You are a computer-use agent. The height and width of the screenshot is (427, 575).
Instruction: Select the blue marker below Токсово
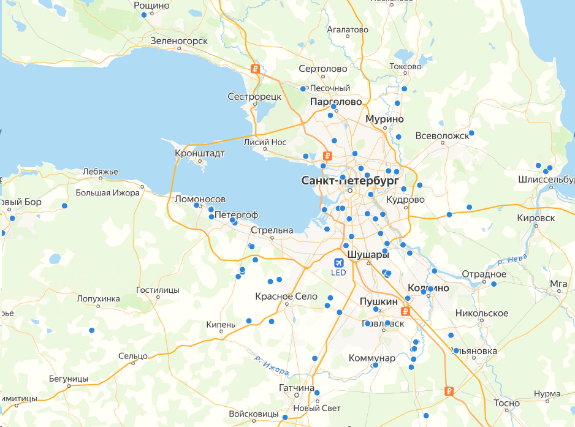coord(404,89)
